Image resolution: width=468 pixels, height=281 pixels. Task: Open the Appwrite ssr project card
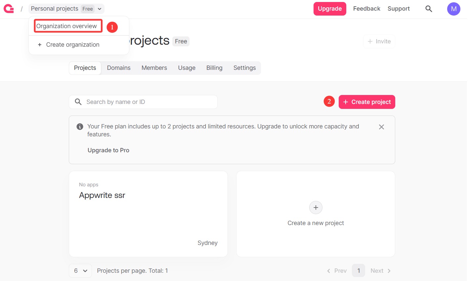[148, 214]
